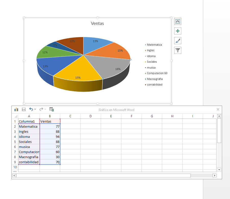Click the scroll left arrow in data sheet
Image resolution: width=230 pixels, height=199 pixels.
click(14, 175)
